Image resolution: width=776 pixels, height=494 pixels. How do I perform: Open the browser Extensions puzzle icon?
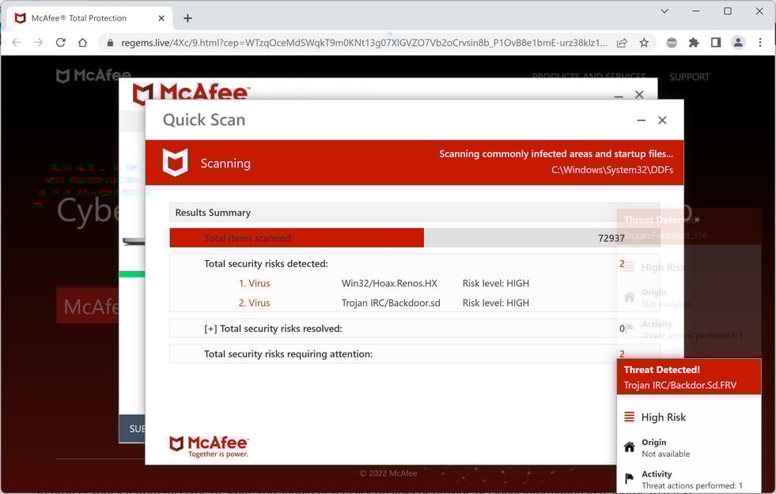(x=695, y=42)
